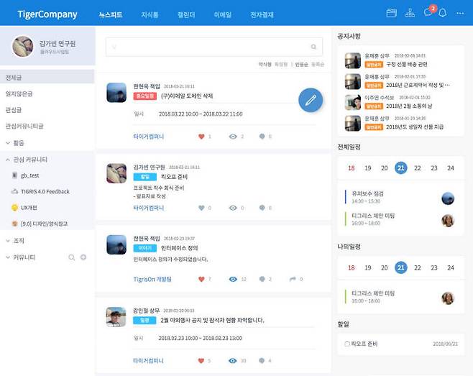Select 전체글 in the sidebar
Screen dimensions: 473x376
[x=47, y=77]
